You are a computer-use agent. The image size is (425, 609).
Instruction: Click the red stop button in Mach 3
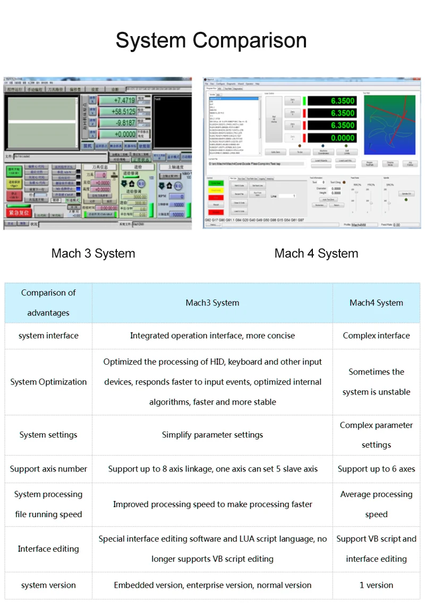(14, 196)
